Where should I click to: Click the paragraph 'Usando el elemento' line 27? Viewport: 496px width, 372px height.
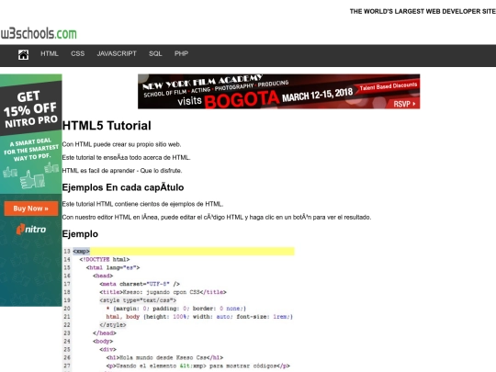coord(198,366)
